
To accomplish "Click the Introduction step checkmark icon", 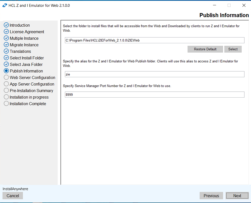I will (x=6, y=25).
